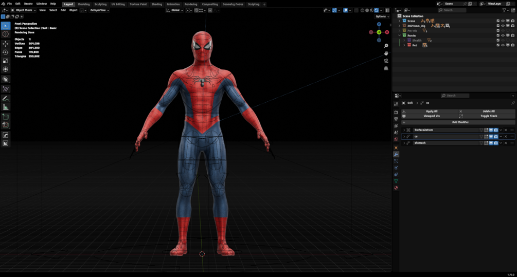This screenshot has height=277, width=517.
Task: Pick the Measure tool
Action: [x=6, y=107]
